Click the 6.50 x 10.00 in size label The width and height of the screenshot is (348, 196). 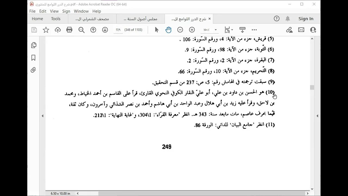coord(60,194)
